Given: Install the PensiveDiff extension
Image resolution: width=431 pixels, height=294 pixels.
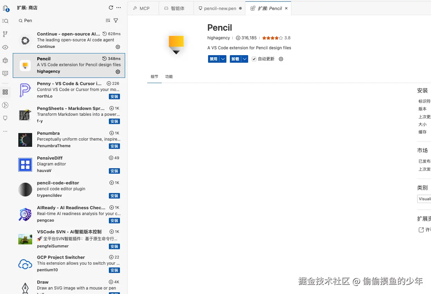Looking at the screenshot, I should coord(114,171).
